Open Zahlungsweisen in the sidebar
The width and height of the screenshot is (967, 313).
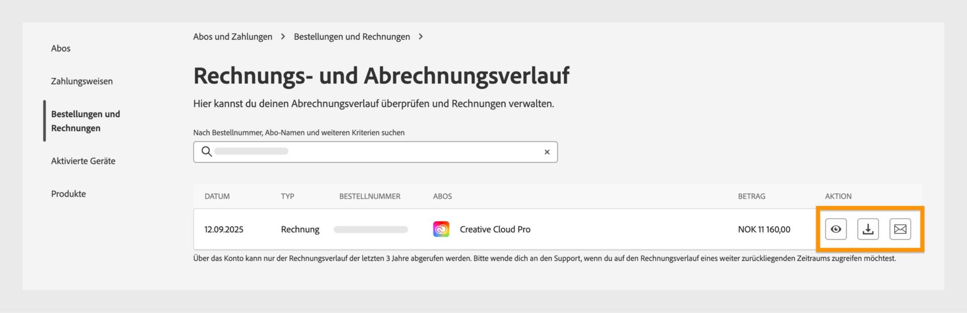tap(82, 81)
